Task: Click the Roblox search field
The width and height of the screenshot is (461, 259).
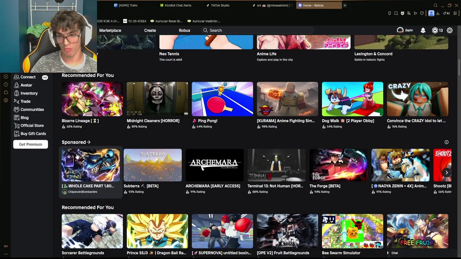Action: tap(258, 31)
